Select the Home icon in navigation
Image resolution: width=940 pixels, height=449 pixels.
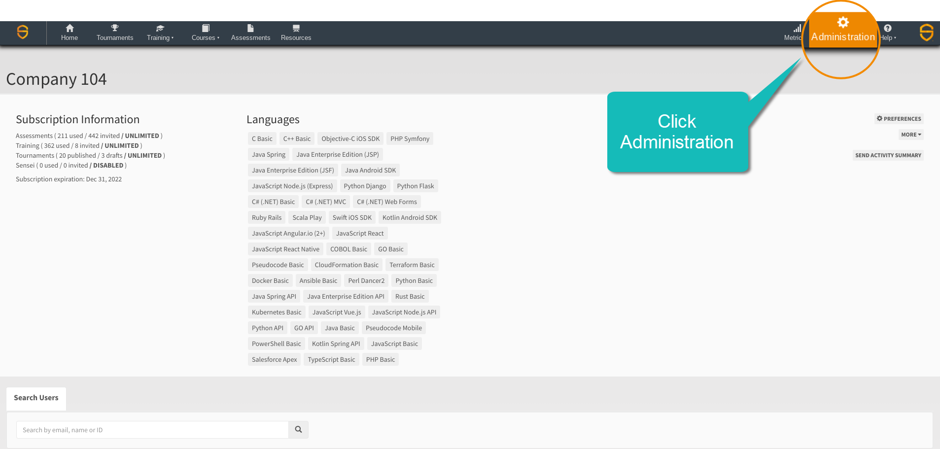click(x=70, y=28)
